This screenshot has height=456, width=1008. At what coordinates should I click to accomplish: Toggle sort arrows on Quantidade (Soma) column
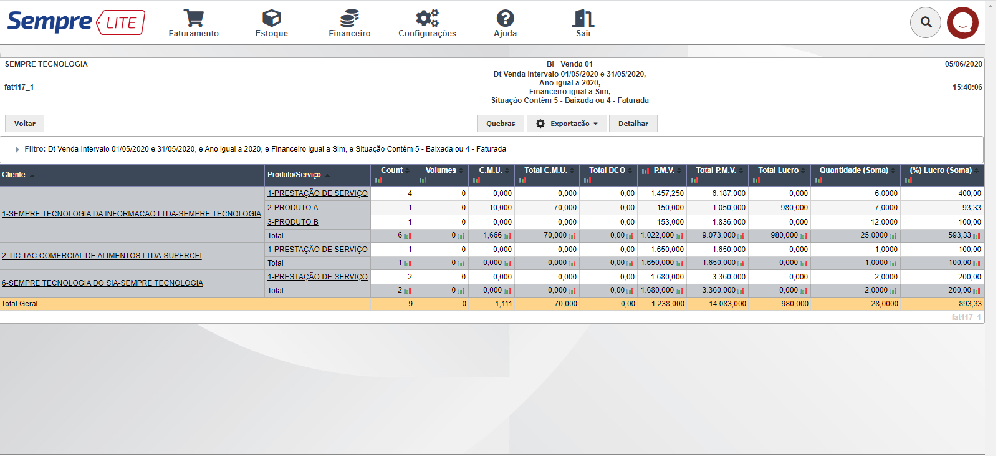tap(893, 170)
